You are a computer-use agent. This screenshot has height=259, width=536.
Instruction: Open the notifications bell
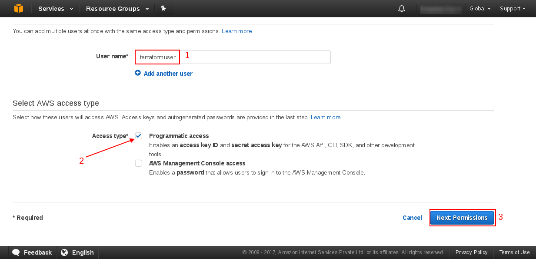click(402, 9)
